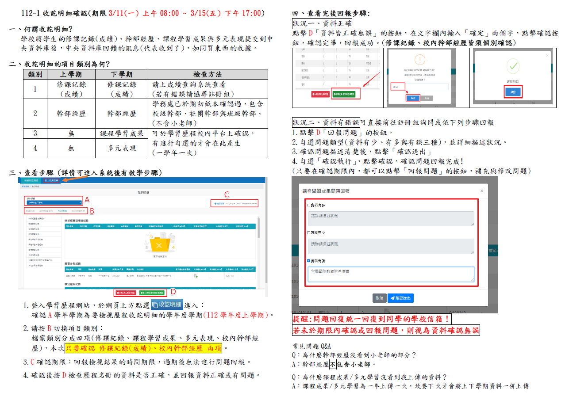Click the scrollbar of the 我的明細 page
This screenshot has width=569, height=400.
click(x=266, y=236)
